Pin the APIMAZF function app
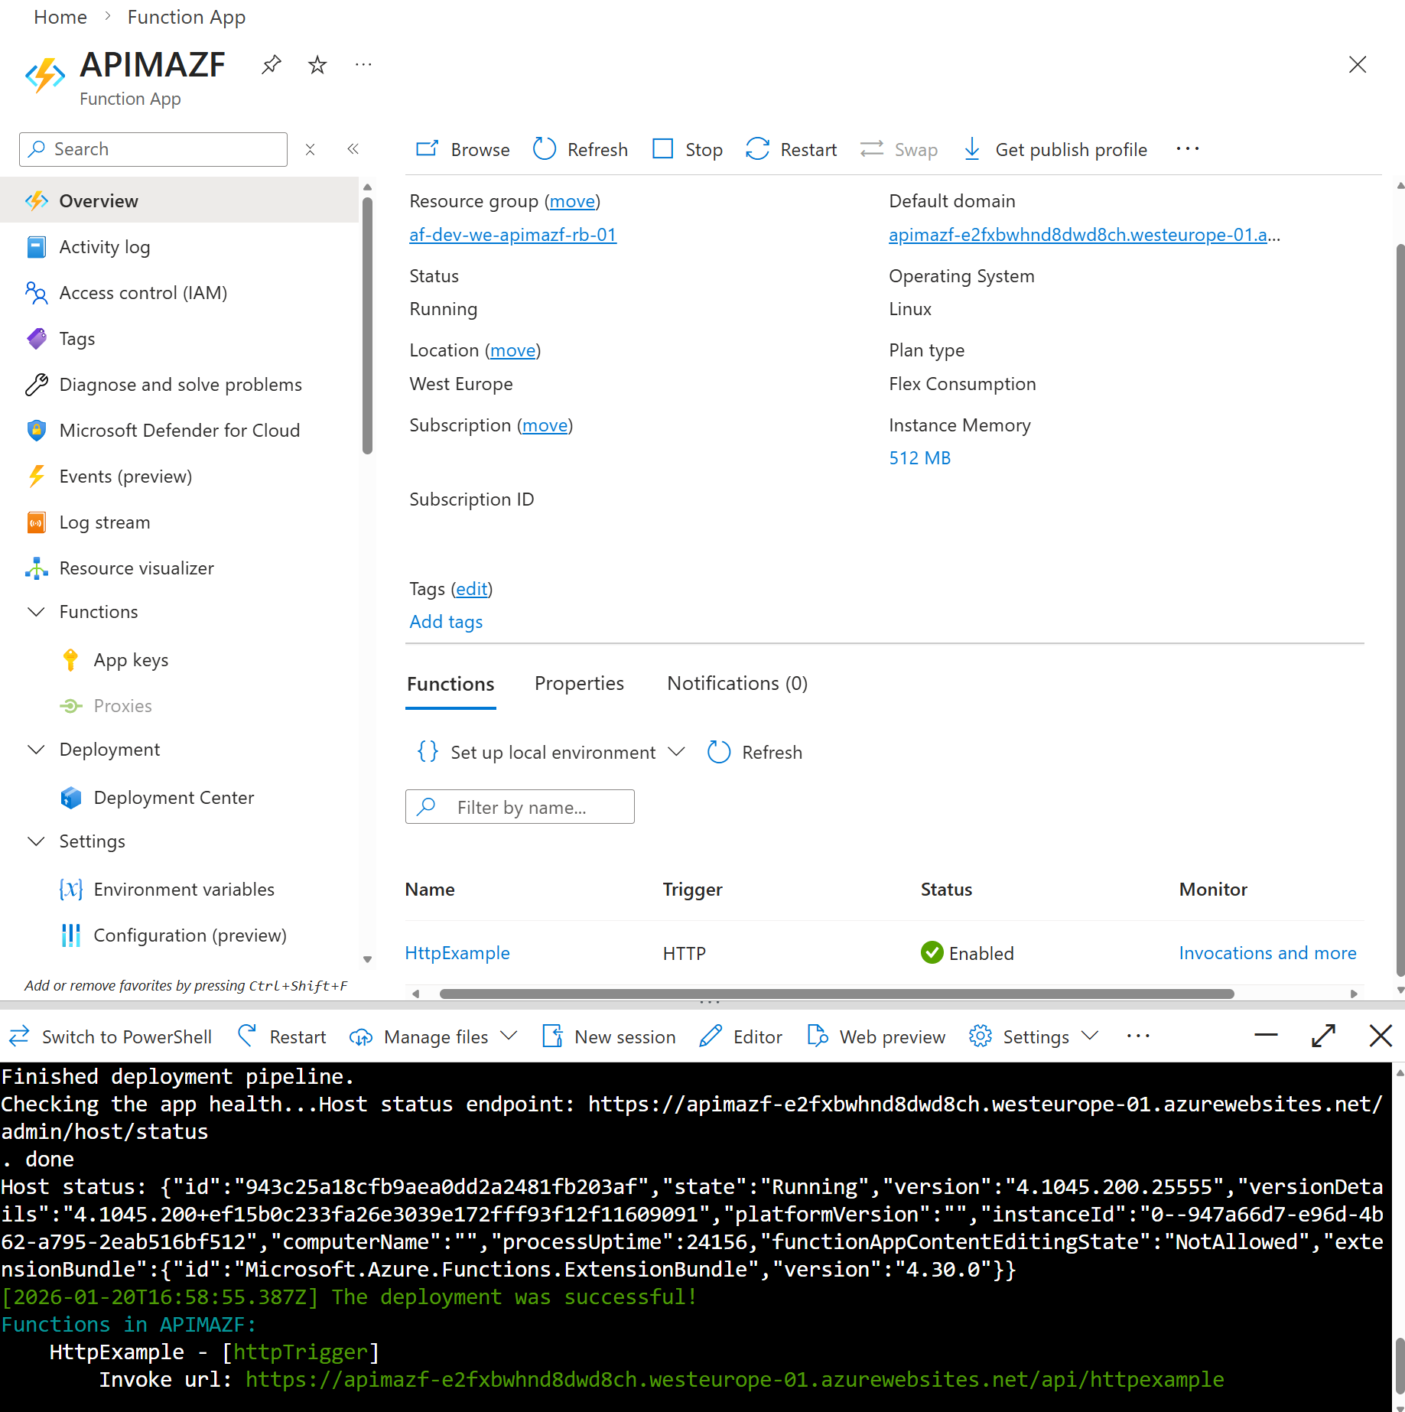1405x1412 pixels. tap(271, 65)
